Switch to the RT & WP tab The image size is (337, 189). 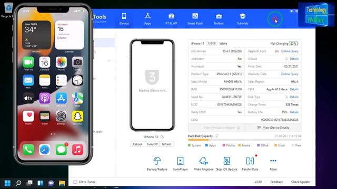[171, 19]
